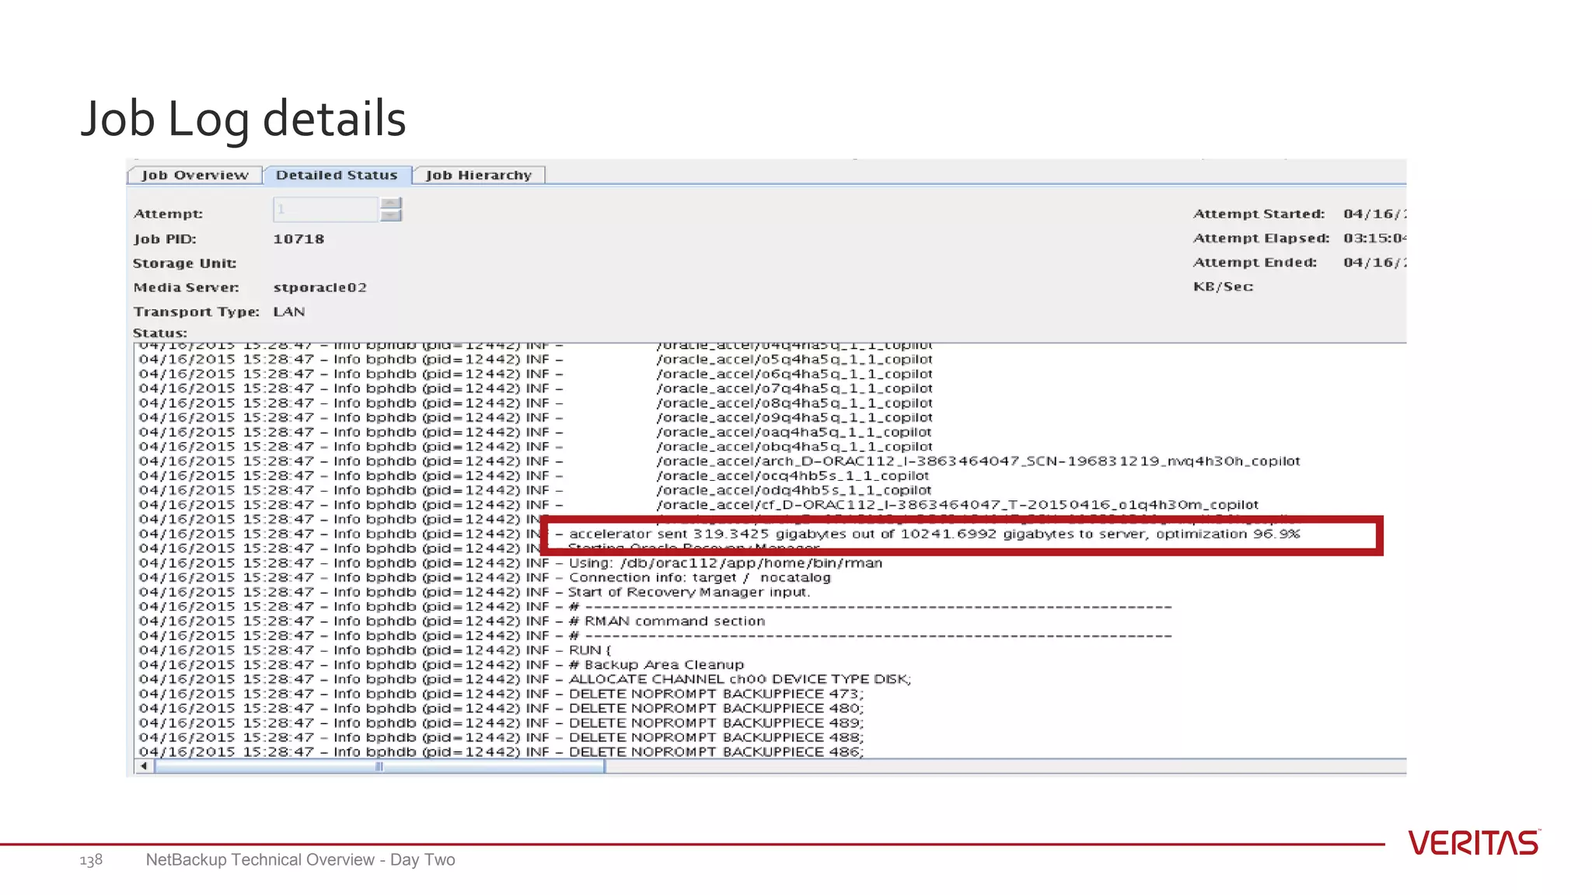Select the RUN { log line
1592x895 pixels.
tap(375, 650)
